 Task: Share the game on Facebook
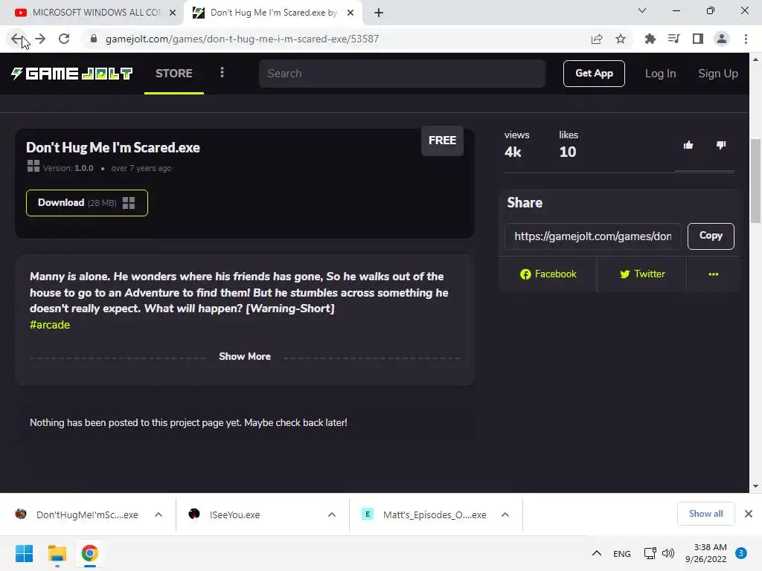[x=548, y=274]
